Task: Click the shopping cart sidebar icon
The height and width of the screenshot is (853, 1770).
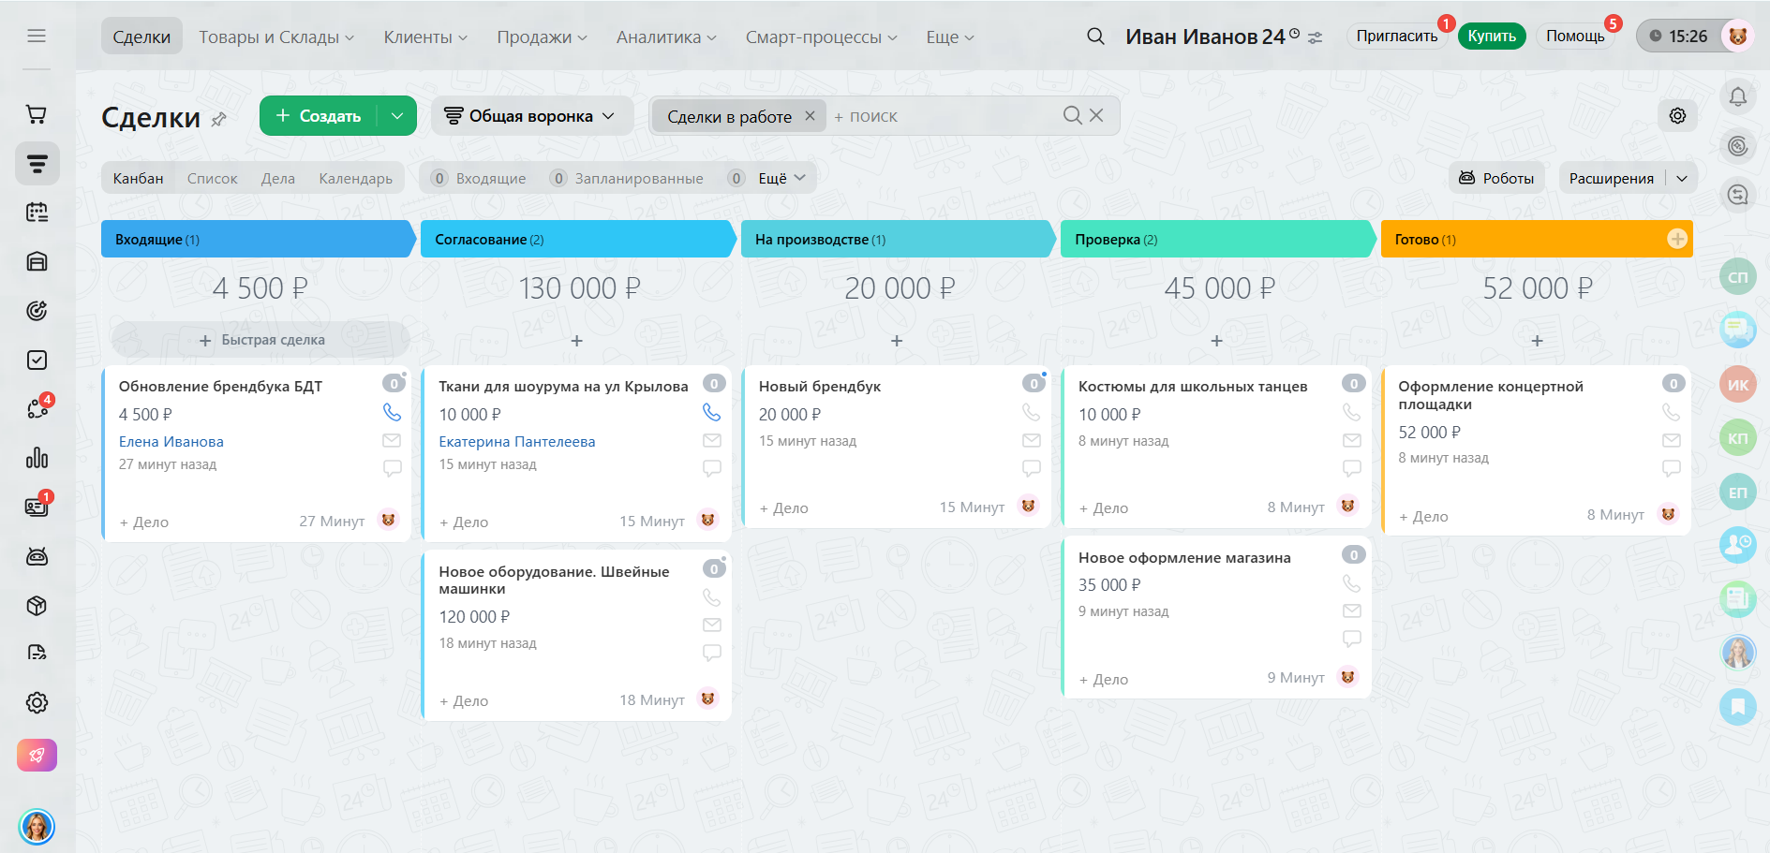Action: tap(37, 115)
